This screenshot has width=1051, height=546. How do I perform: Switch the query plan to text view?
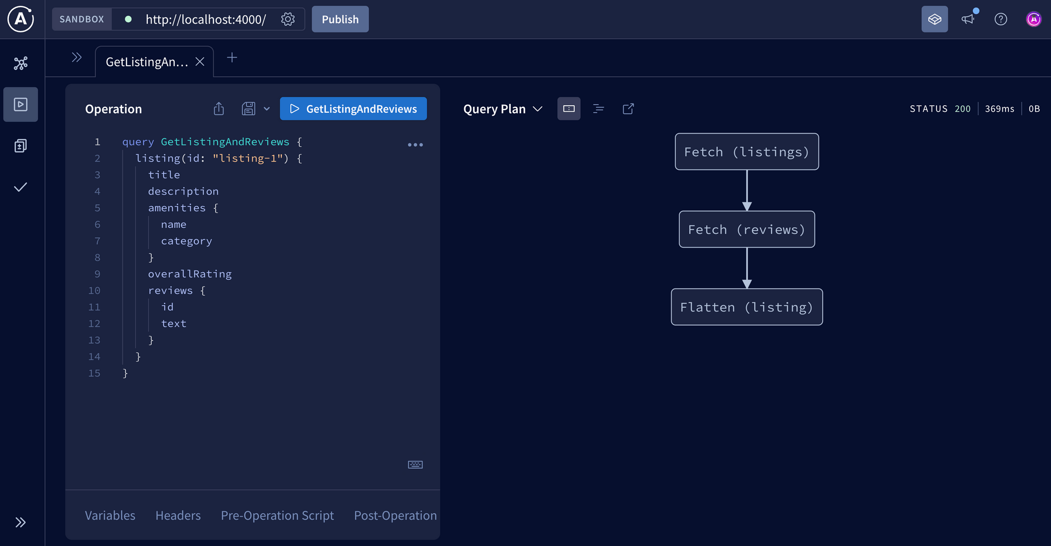pyautogui.click(x=598, y=108)
